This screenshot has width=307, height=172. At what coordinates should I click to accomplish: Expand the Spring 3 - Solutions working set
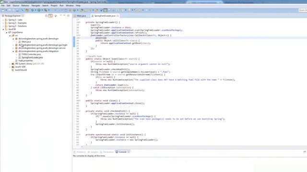point(3,26)
